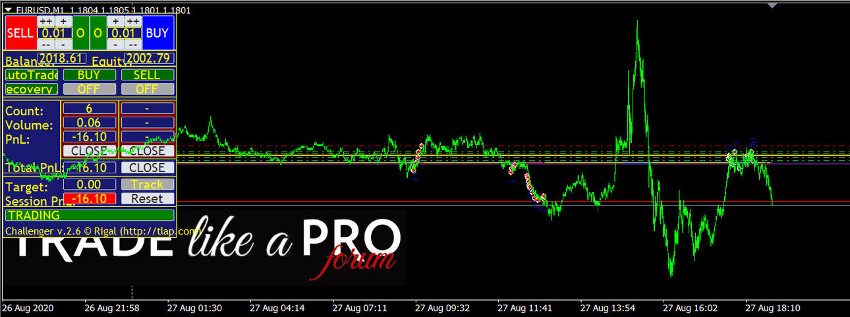Click the red Session PnL value -16.10
850x317 pixels.
89,198
